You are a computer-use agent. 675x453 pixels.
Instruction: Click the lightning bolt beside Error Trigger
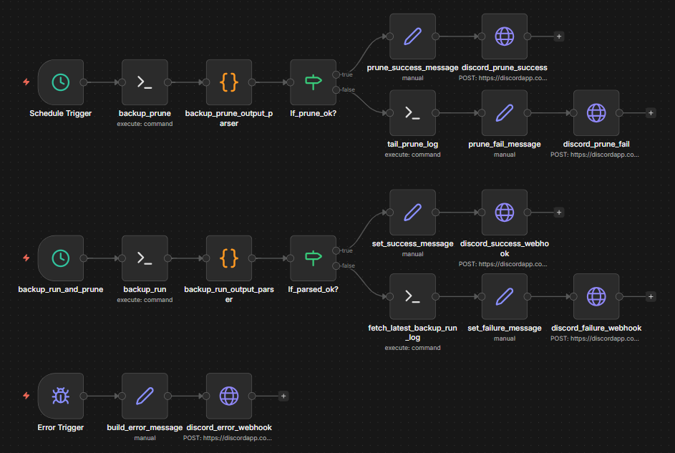click(26, 396)
